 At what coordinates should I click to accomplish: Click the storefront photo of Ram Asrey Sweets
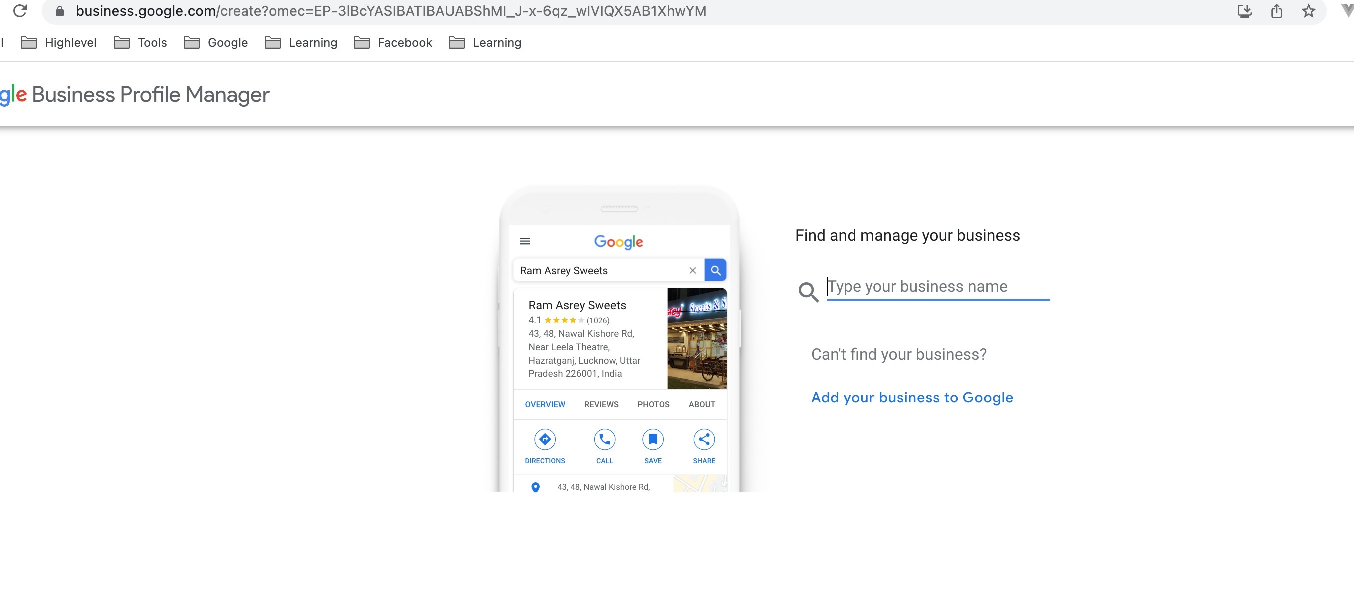pos(696,339)
